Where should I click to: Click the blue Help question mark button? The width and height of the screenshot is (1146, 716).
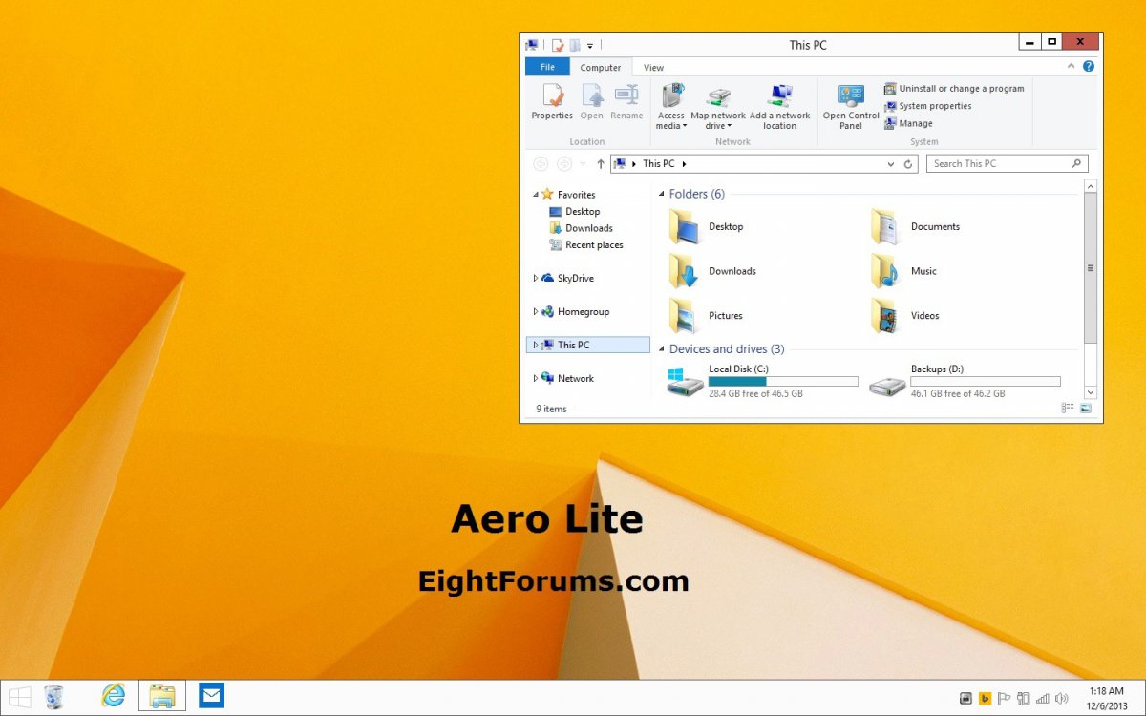pyautogui.click(x=1089, y=66)
